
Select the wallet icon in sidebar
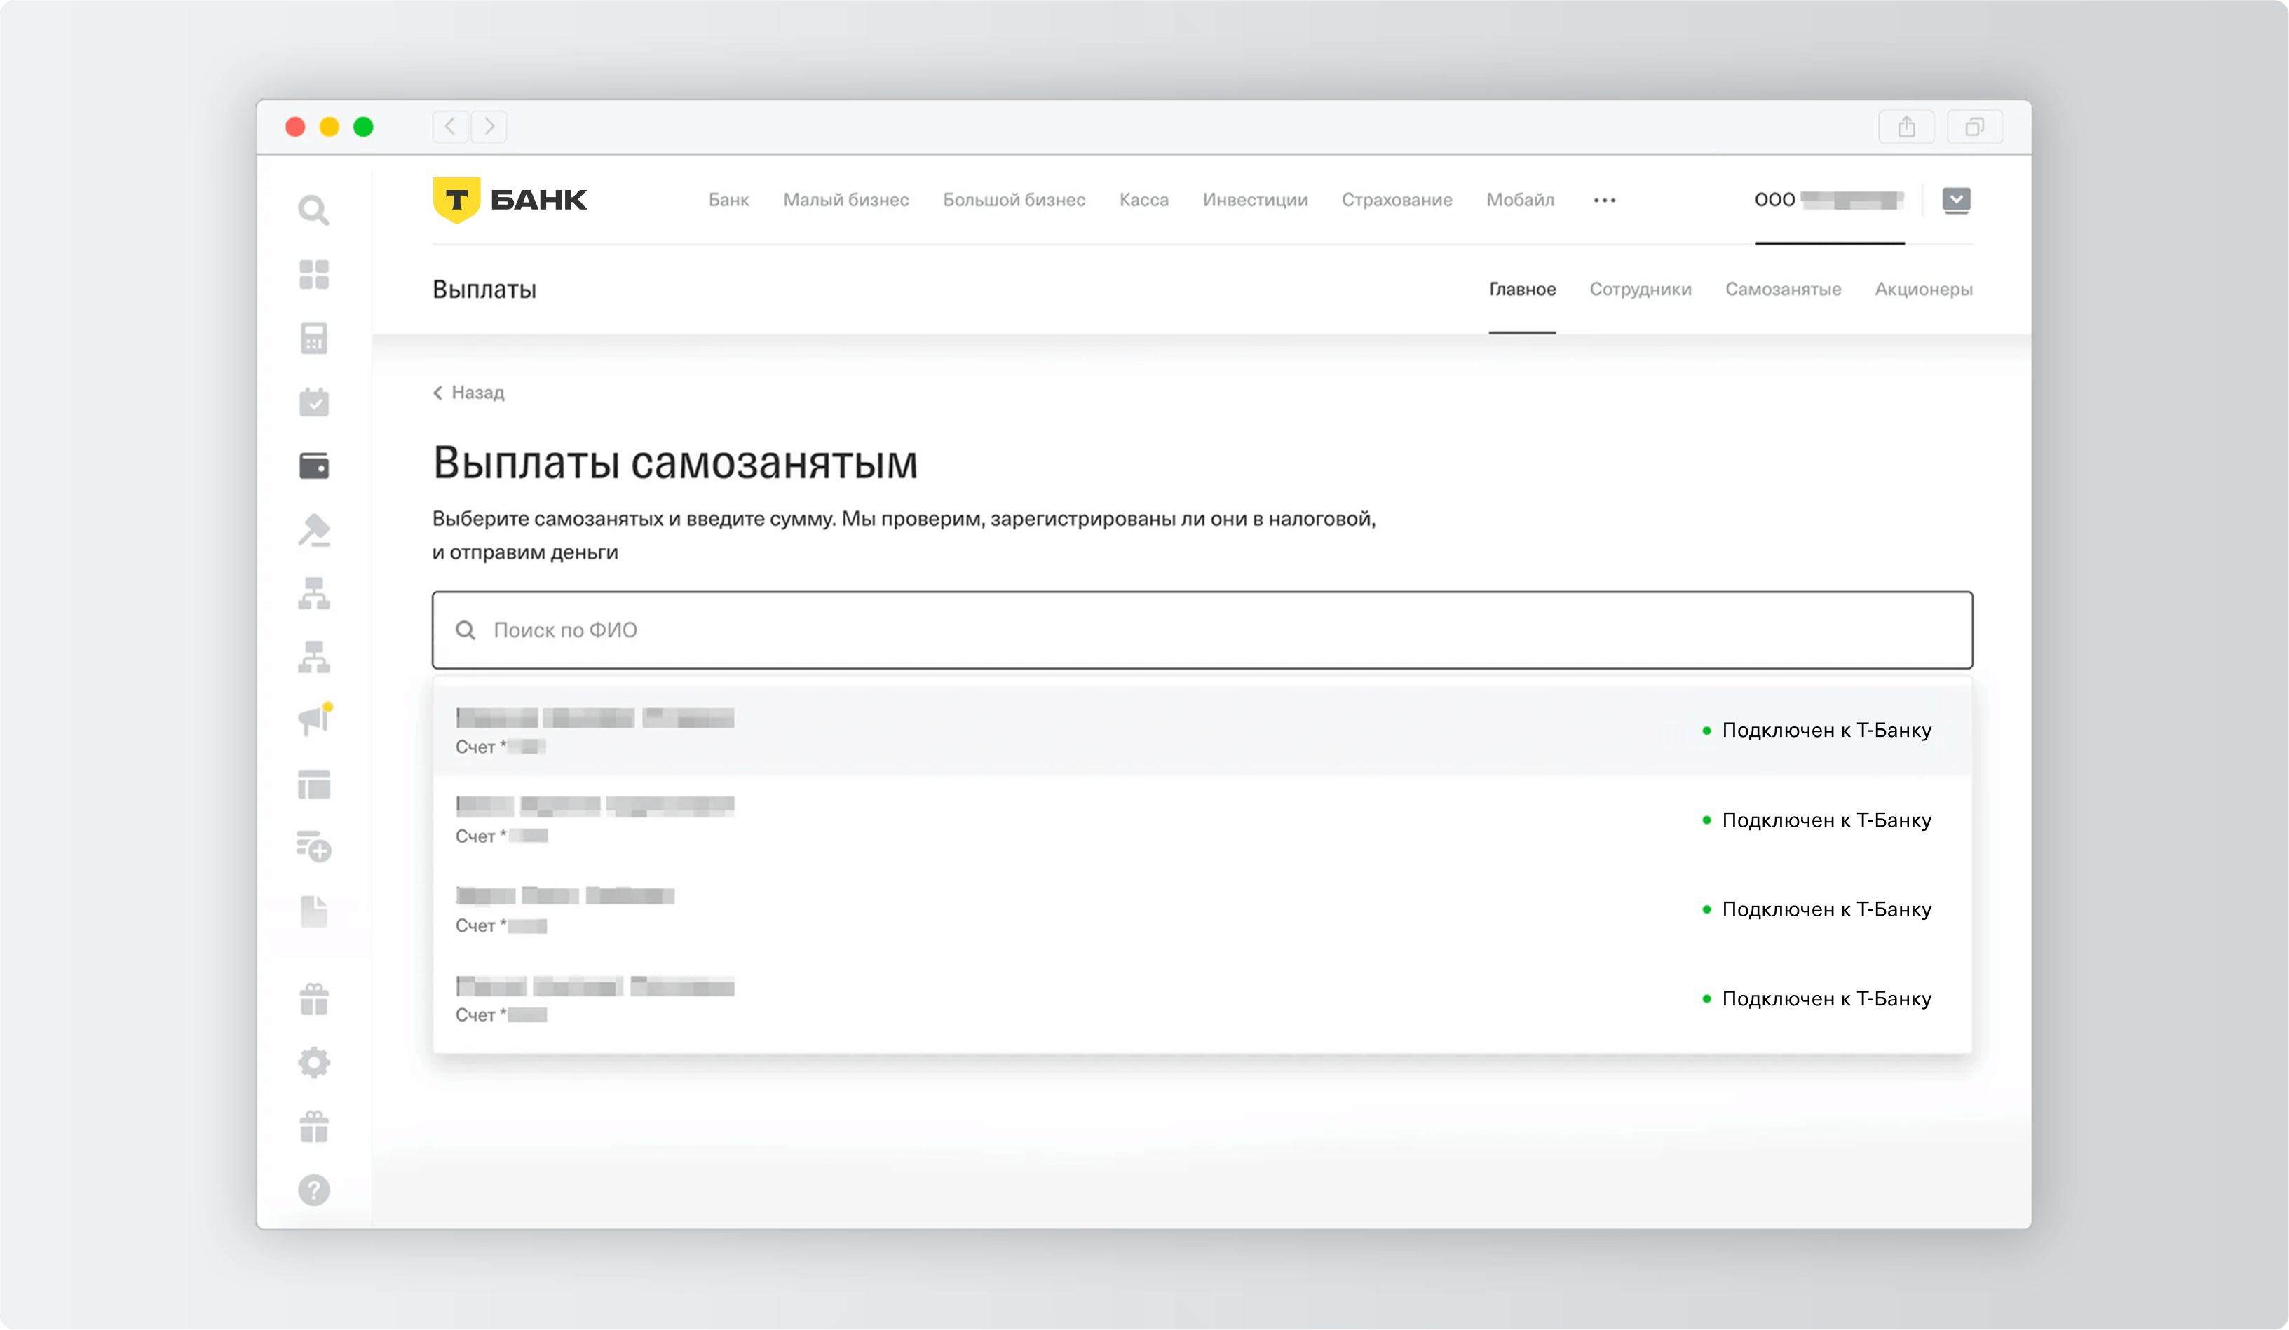click(313, 466)
